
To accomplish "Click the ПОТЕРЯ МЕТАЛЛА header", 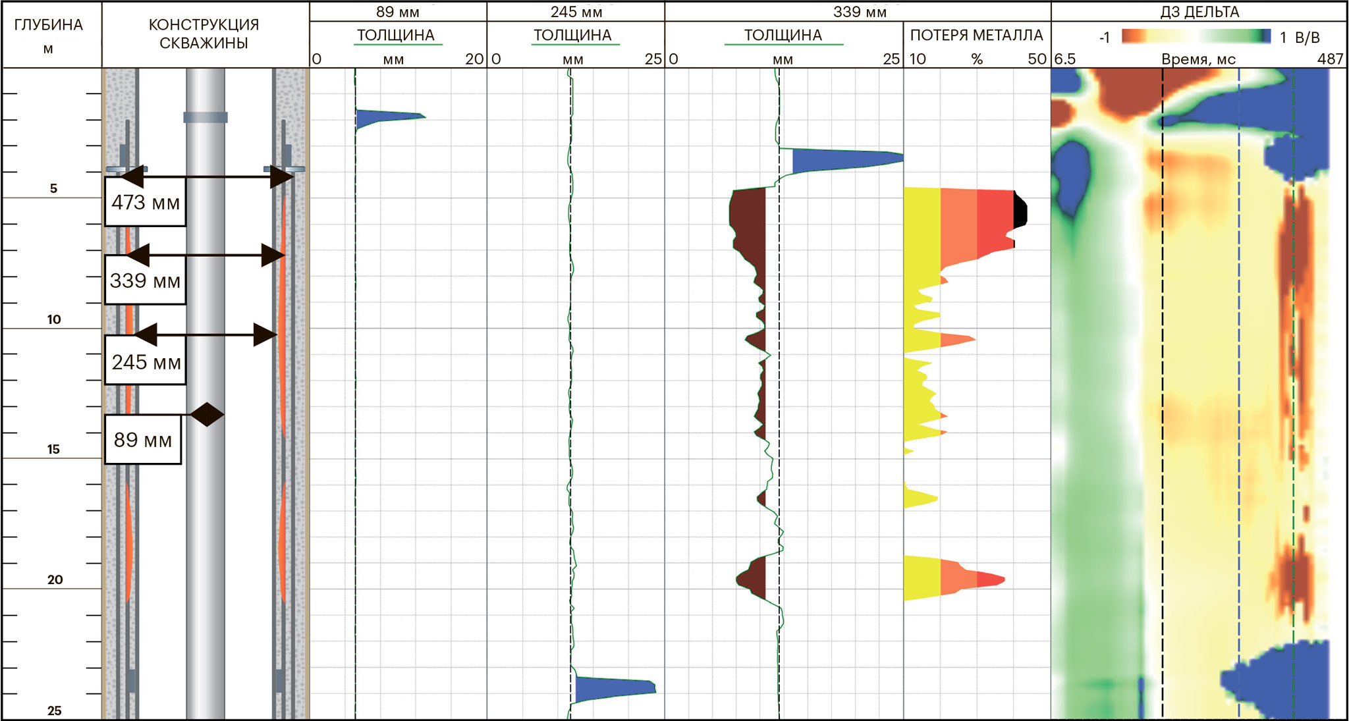I will click(976, 36).
